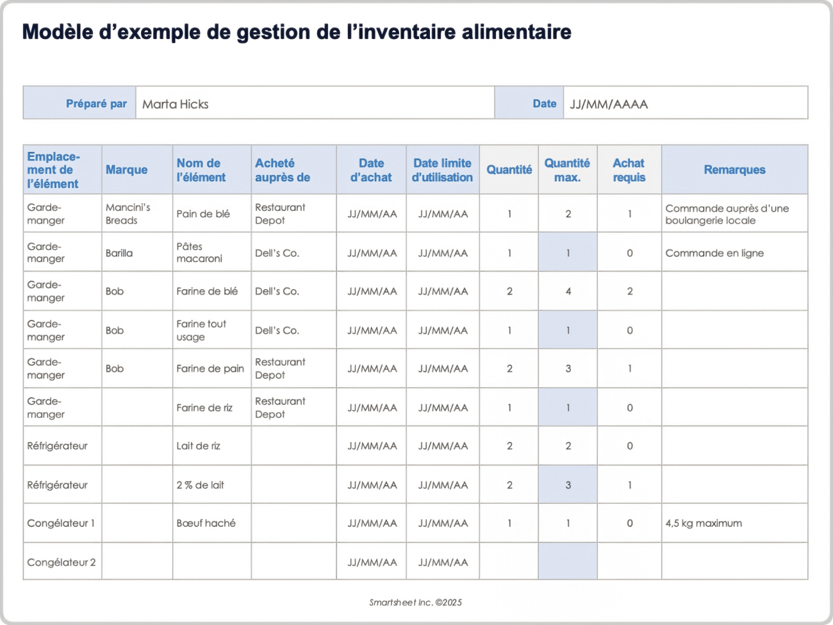Click the Remarques column header

tap(734, 169)
